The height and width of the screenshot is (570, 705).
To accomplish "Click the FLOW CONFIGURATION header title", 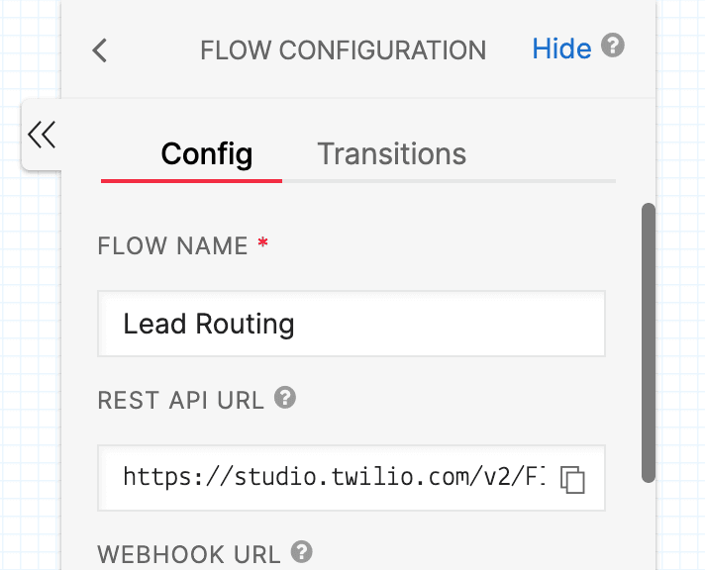I will 343,50.
